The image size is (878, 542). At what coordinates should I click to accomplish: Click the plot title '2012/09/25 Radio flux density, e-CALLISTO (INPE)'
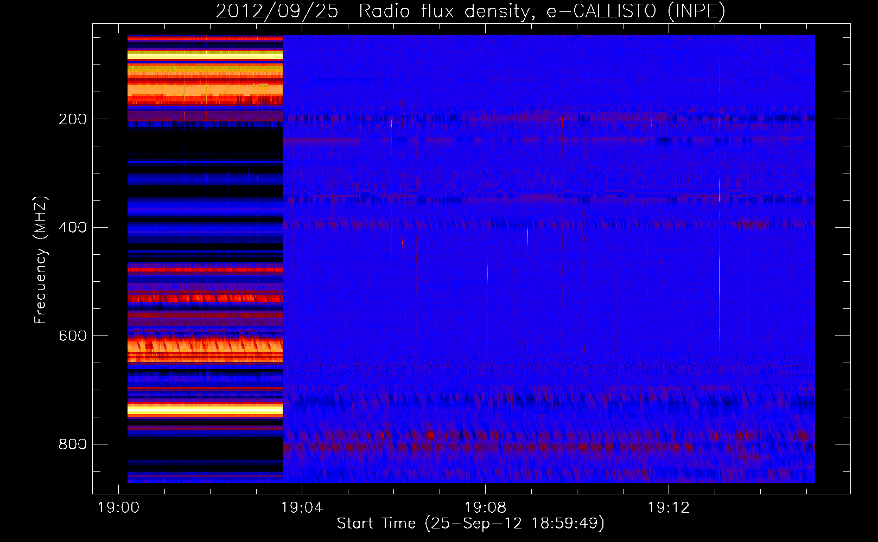(470, 11)
